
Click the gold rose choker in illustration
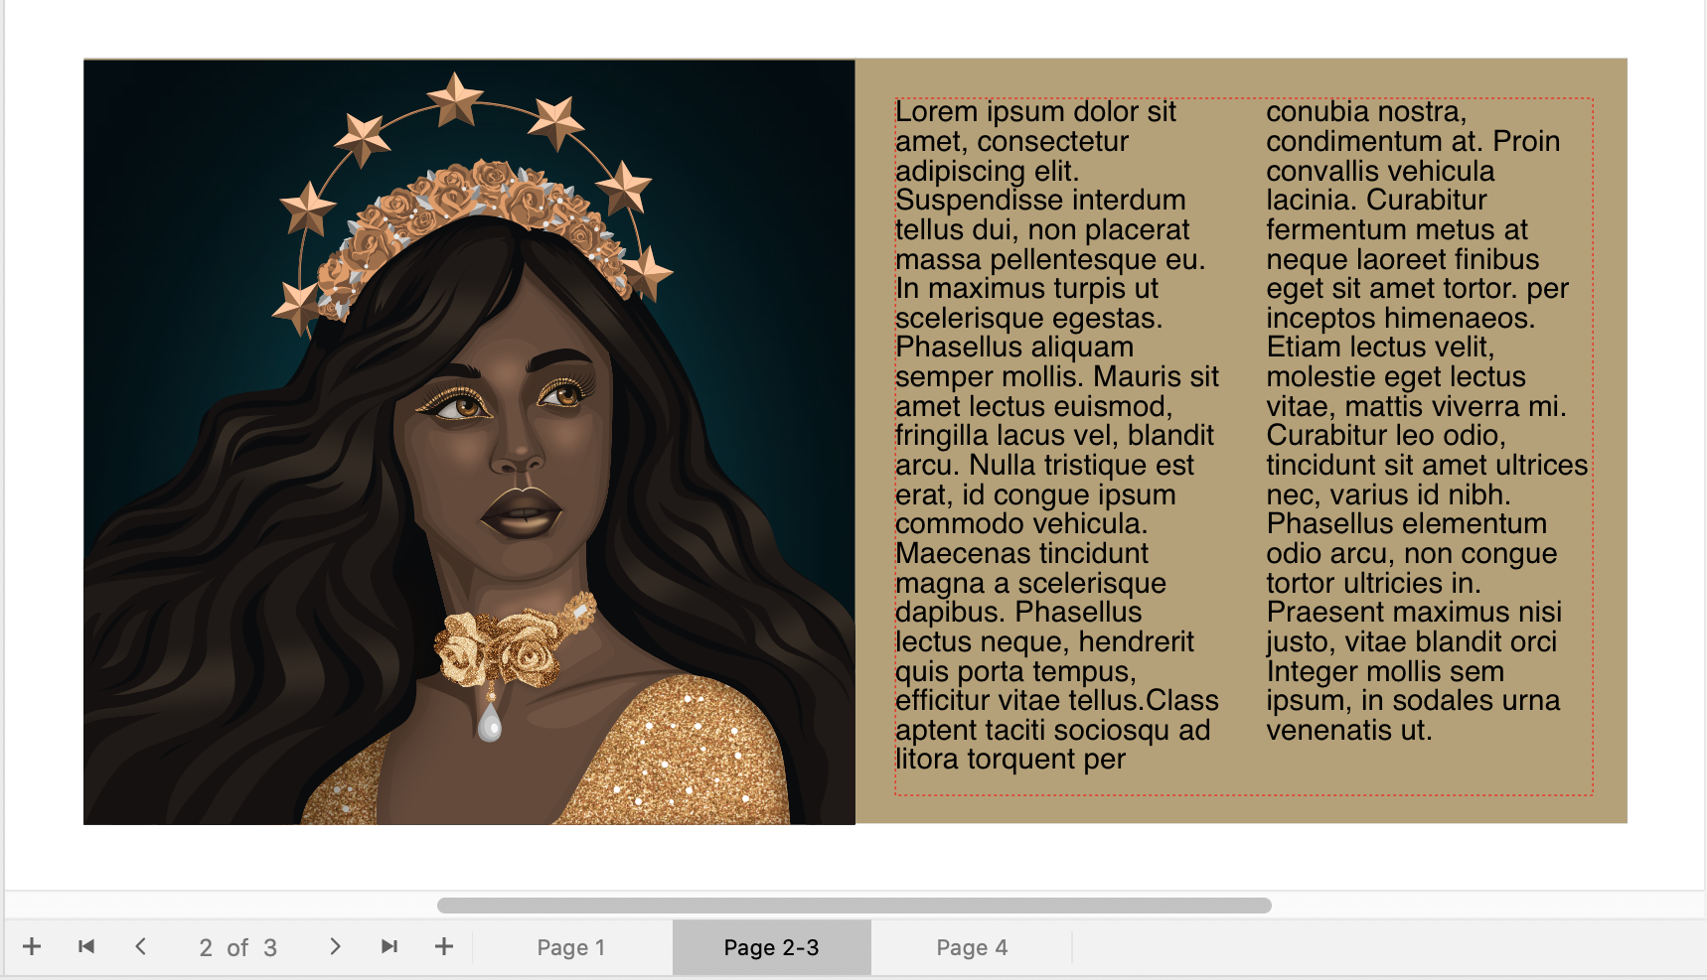tap(509, 645)
